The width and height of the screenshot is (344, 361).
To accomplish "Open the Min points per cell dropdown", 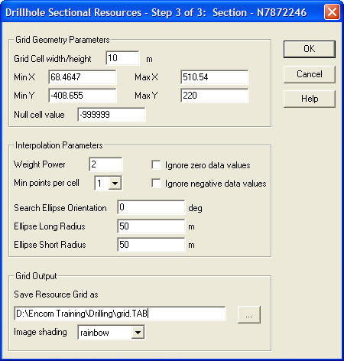I will click(x=115, y=183).
